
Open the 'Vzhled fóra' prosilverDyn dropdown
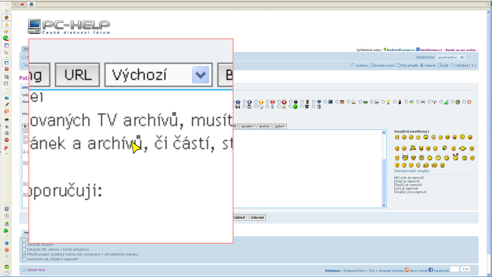[x=450, y=57]
